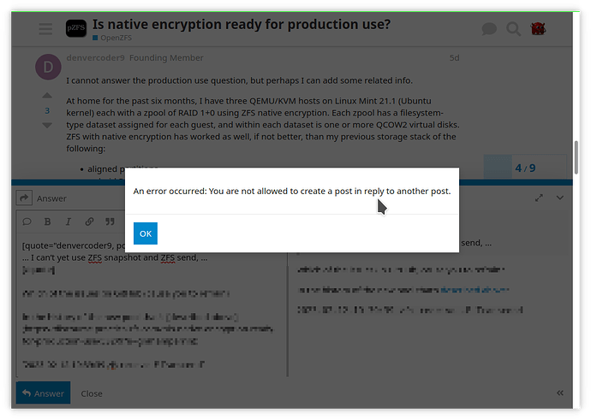
Task: Toggle italic formatting in composer
Action: click(69, 221)
